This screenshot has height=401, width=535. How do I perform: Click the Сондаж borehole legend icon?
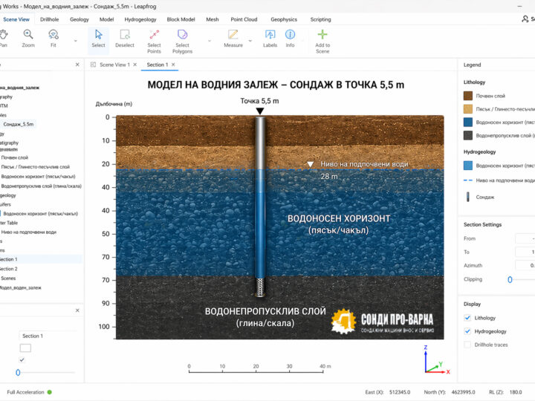point(468,197)
